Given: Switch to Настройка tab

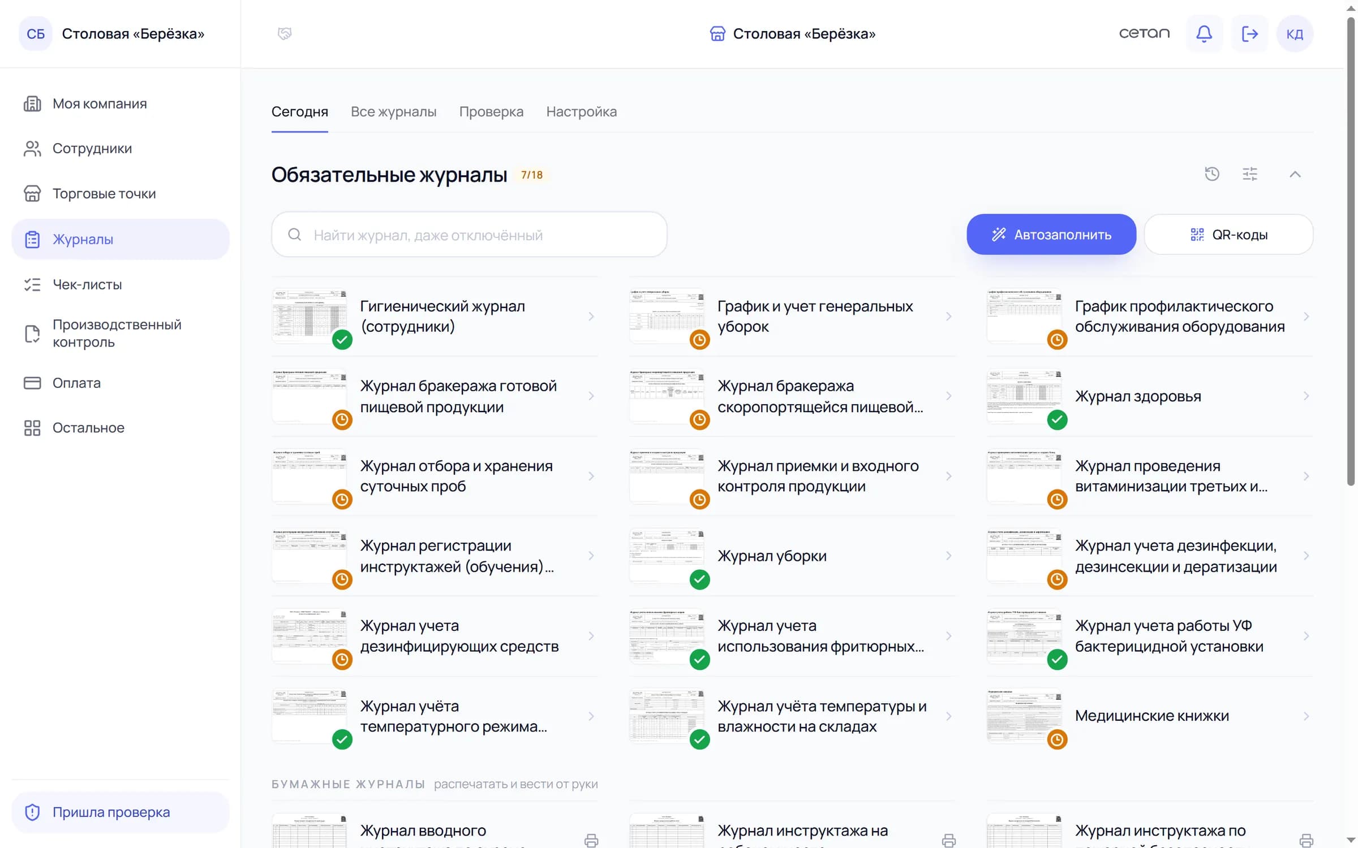Looking at the screenshot, I should coord(581,112).
